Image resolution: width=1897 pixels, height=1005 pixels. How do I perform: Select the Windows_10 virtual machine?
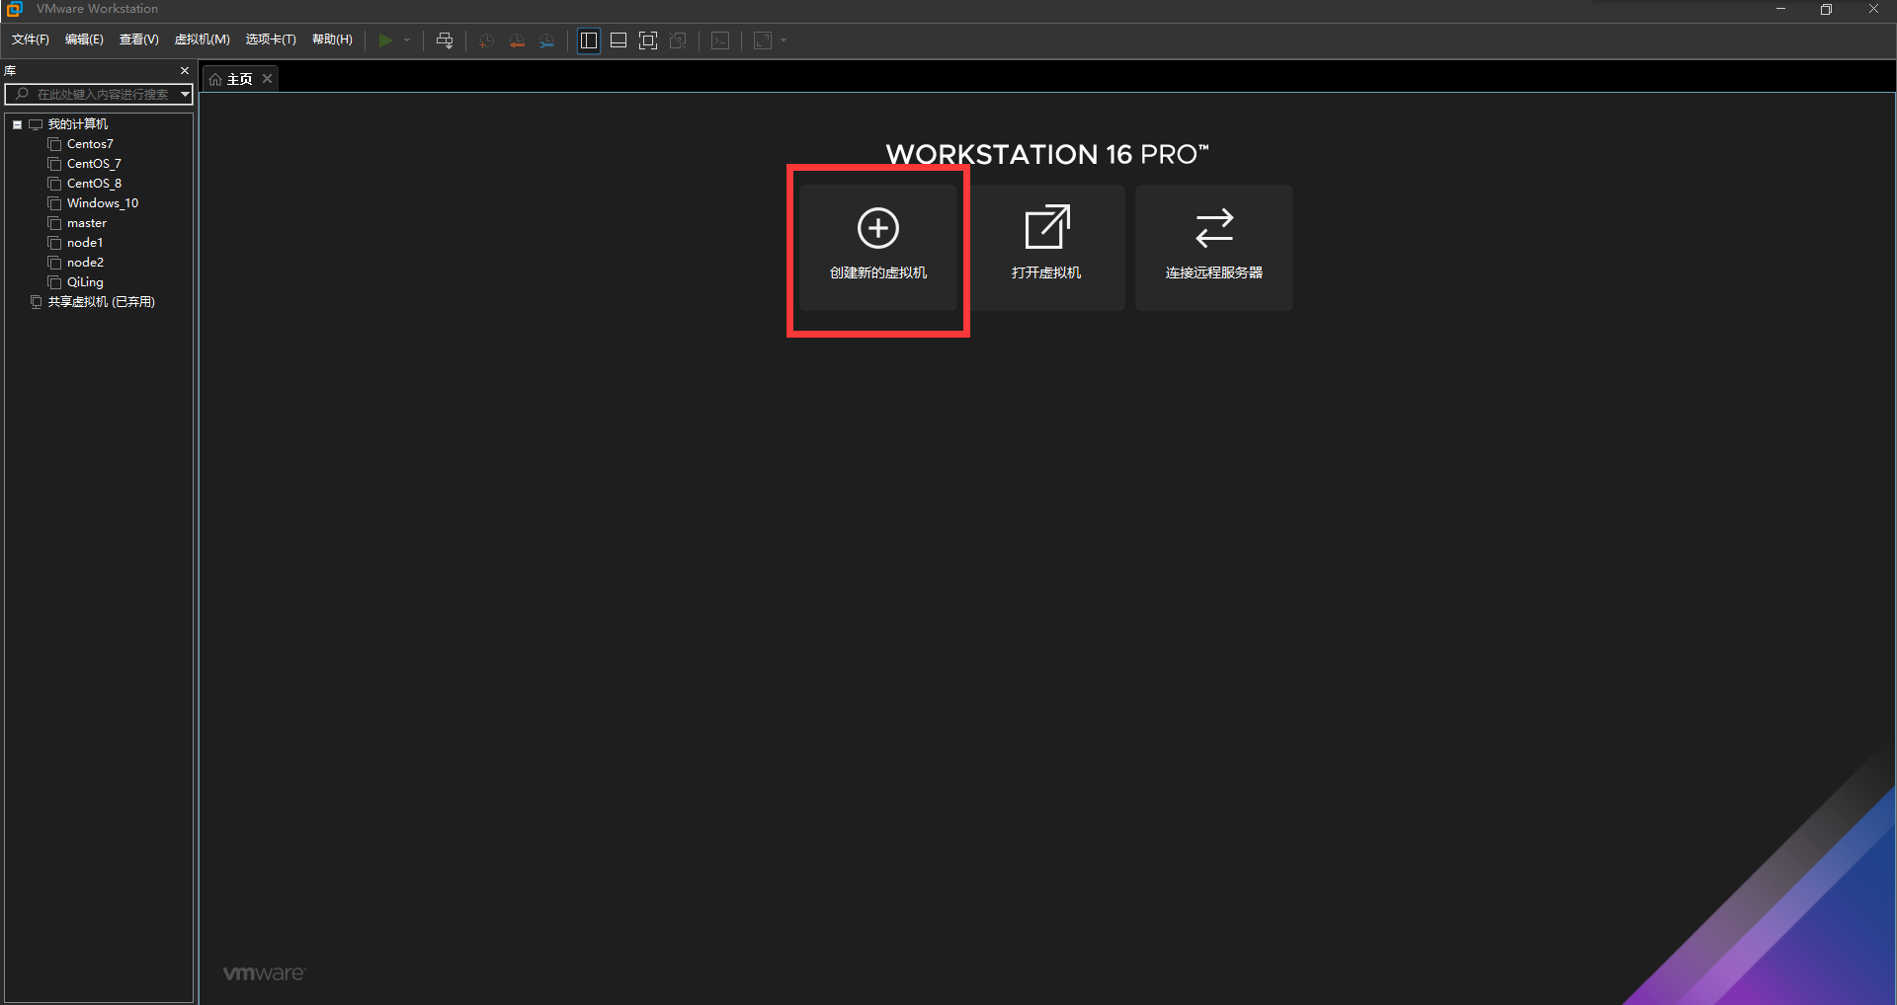pyautogui.click(x=103, y=203)
